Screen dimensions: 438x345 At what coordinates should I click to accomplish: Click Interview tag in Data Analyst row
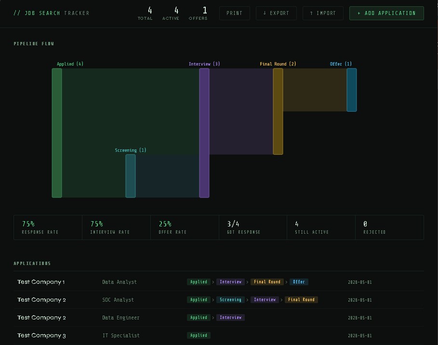click(230, 282)
